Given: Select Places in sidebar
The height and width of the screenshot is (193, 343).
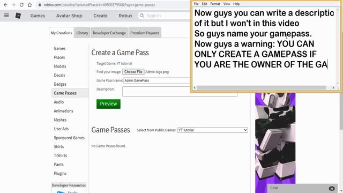Looking at the screenshot, I should [59, 57].
